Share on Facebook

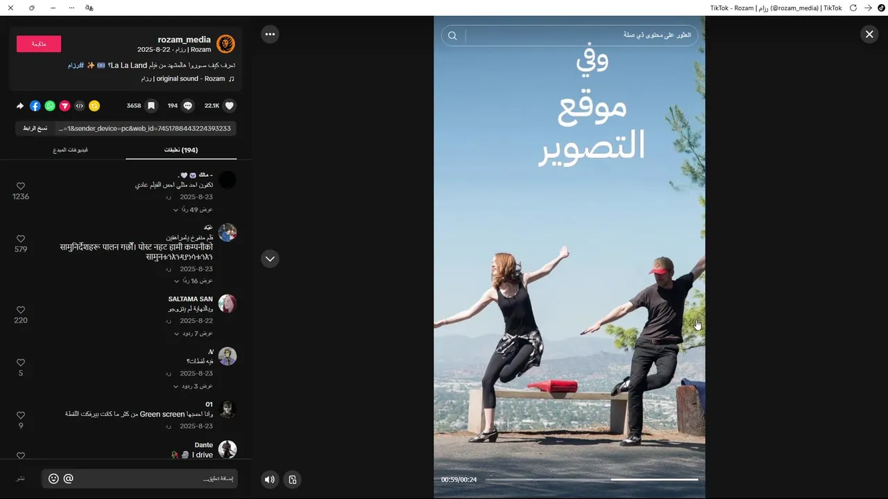coord(35,106)
